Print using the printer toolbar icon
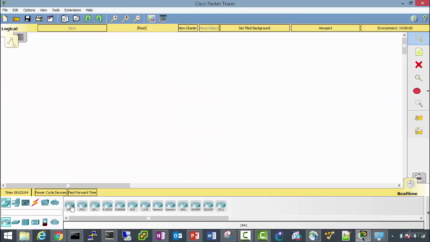 pyautogui.click(x=39, y=19)
